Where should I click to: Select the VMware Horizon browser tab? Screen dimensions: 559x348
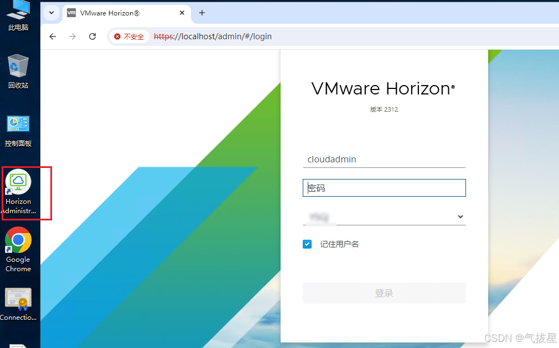(x=127, y=13)
